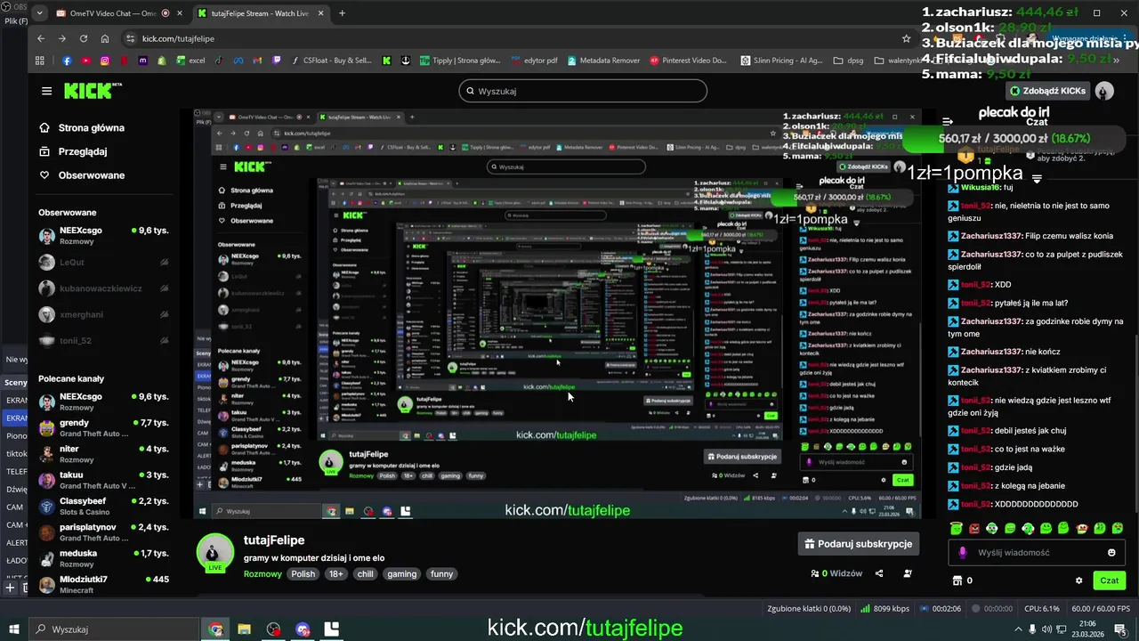Click the Strona główna home icon
This screenshot has width=1139, height=641.
44,127
